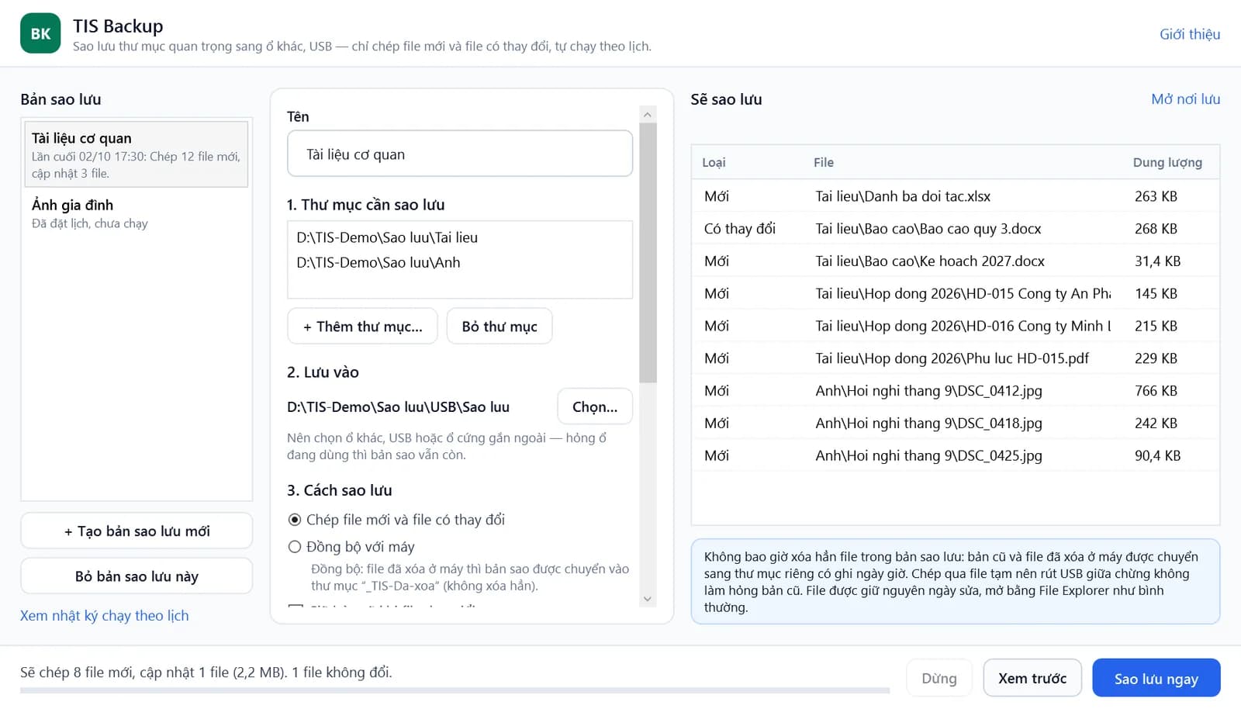Select the 'Ảnh gia đình' backup entry
The image size is (1241, 709).
(x=137, y=213)
